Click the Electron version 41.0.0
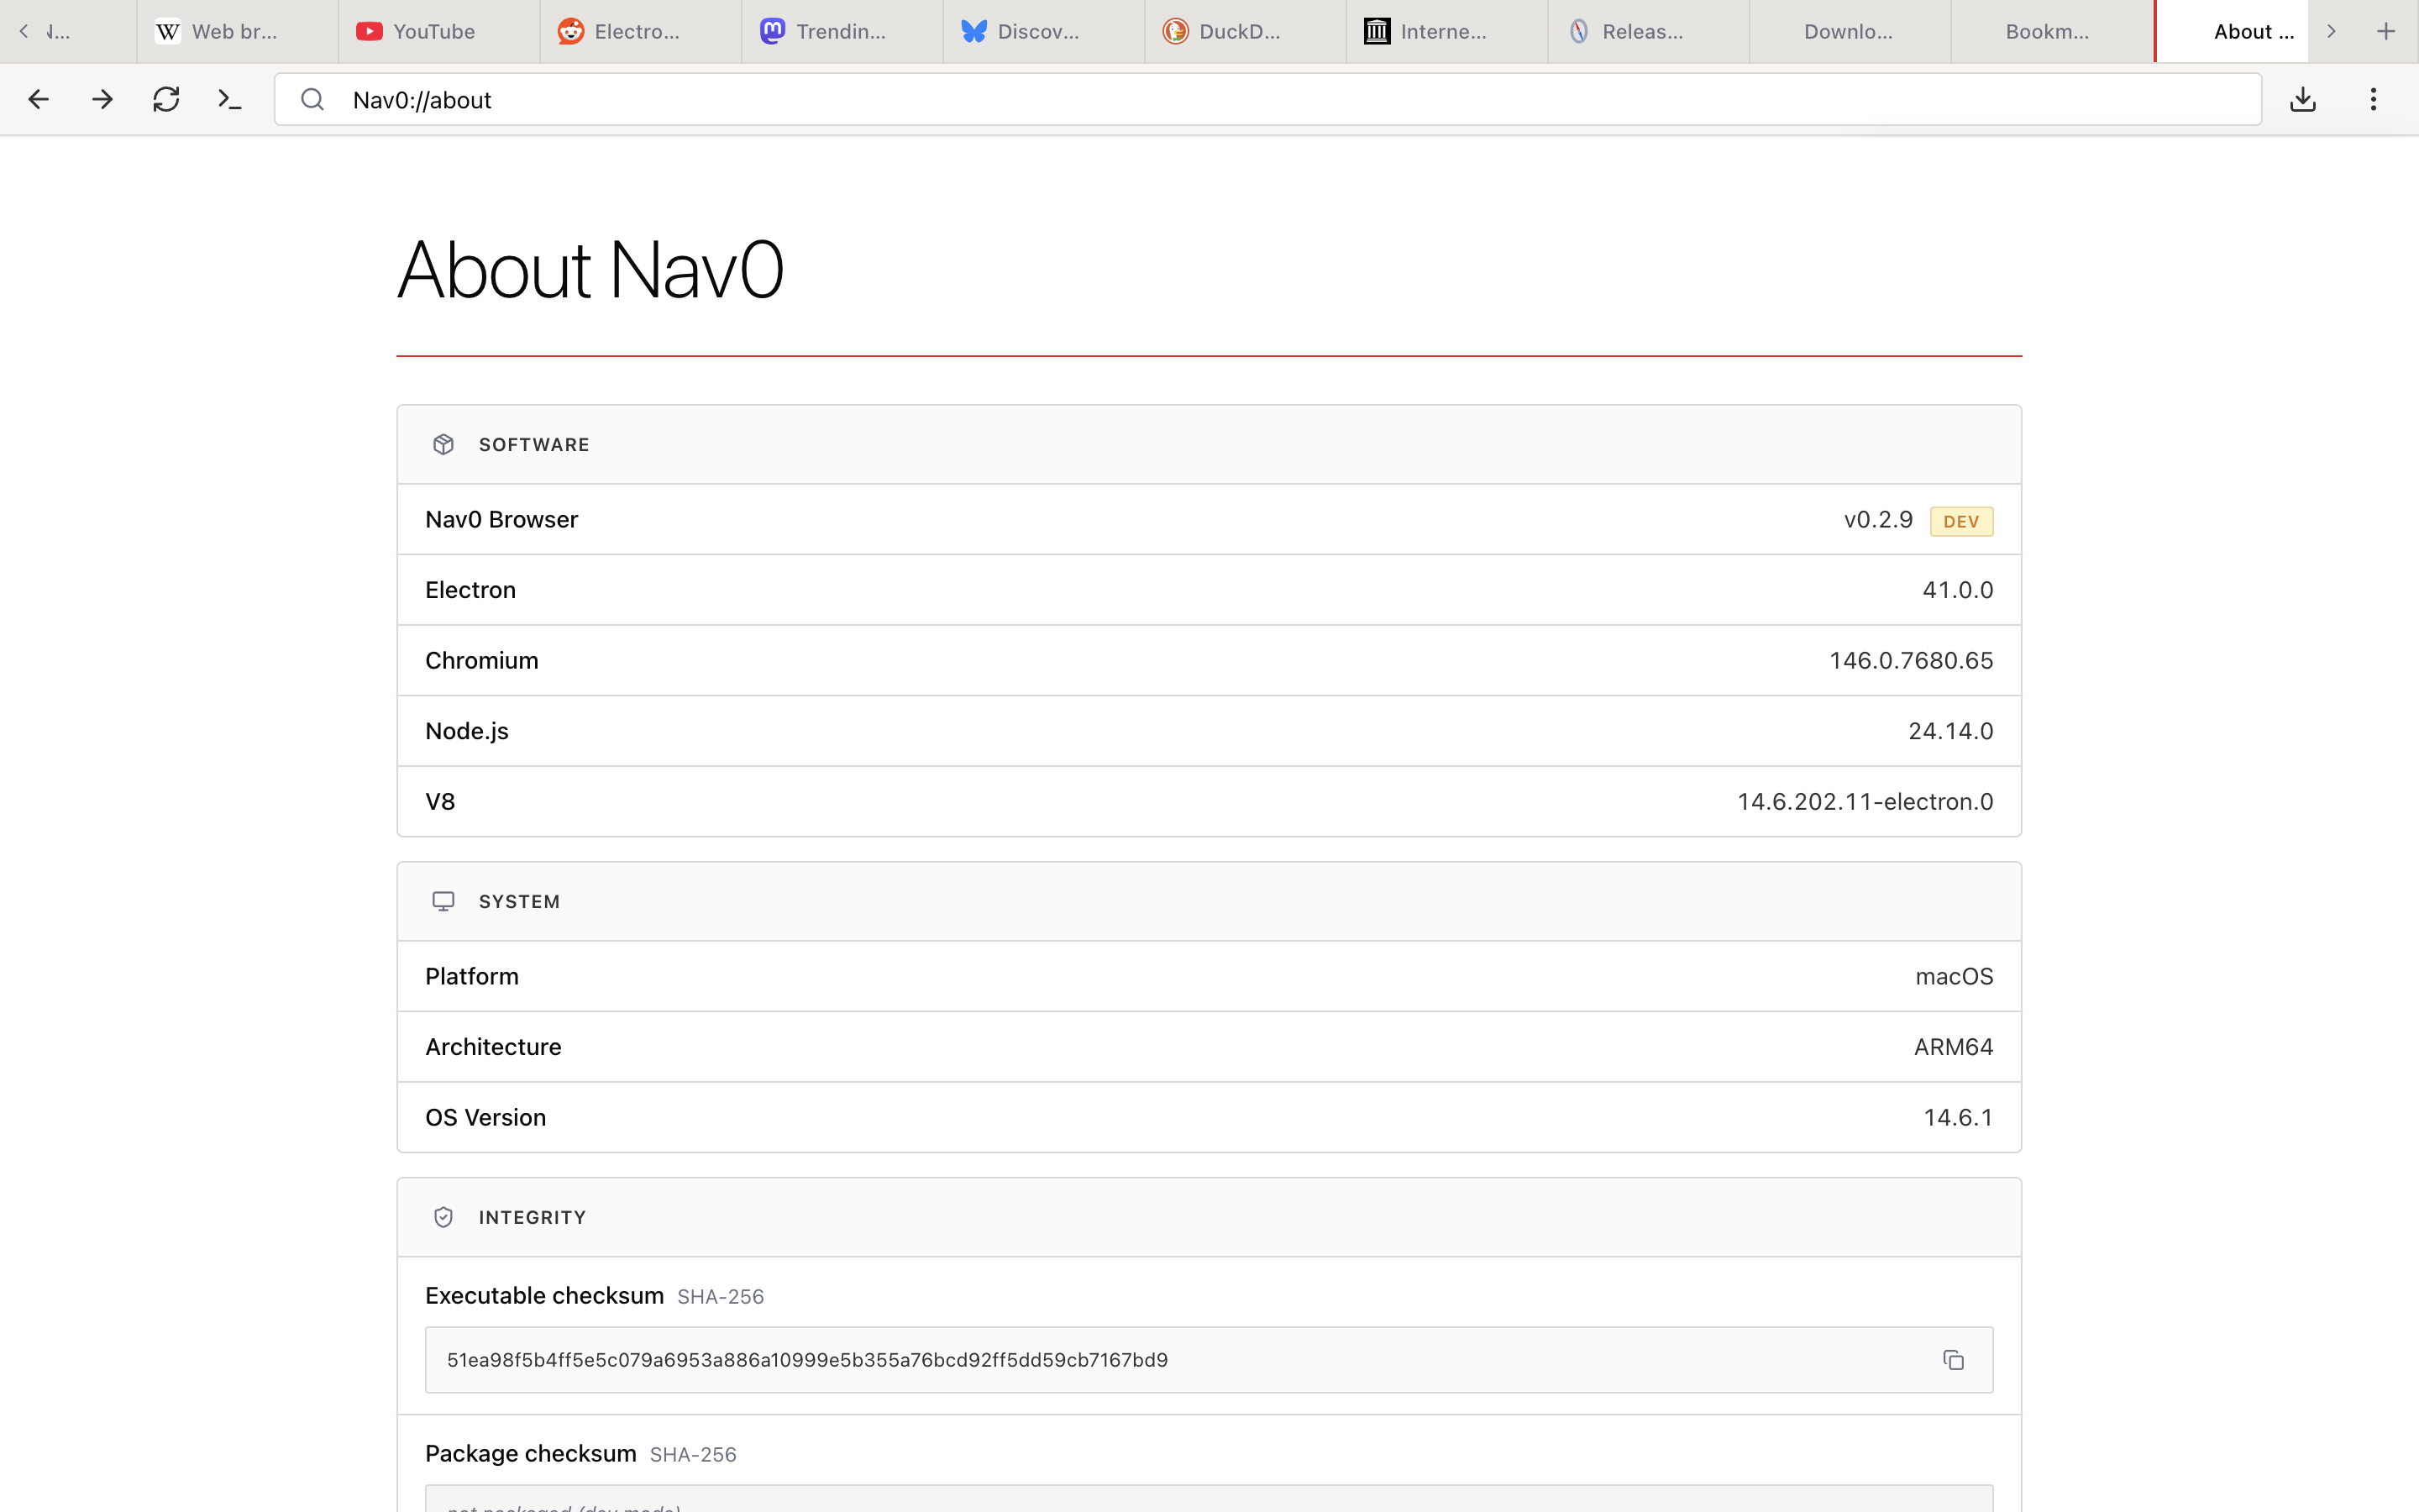This screenshot has height=1512, width=2419. [1957, 590]
